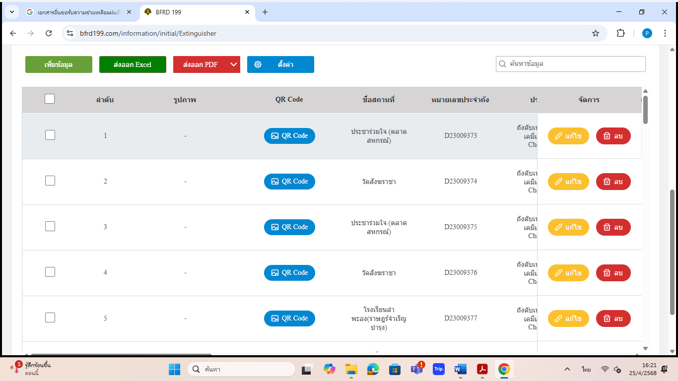This screenshot has height=381, width=678.
Task: Click the taskbar ค้นหา search box
Action: (x=241, y=369)
